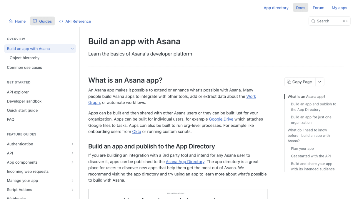The width and height of the screenshot is (353, 199).
Task: Click the ⌘K shortcut badge in search
Action: coord(345,21)
